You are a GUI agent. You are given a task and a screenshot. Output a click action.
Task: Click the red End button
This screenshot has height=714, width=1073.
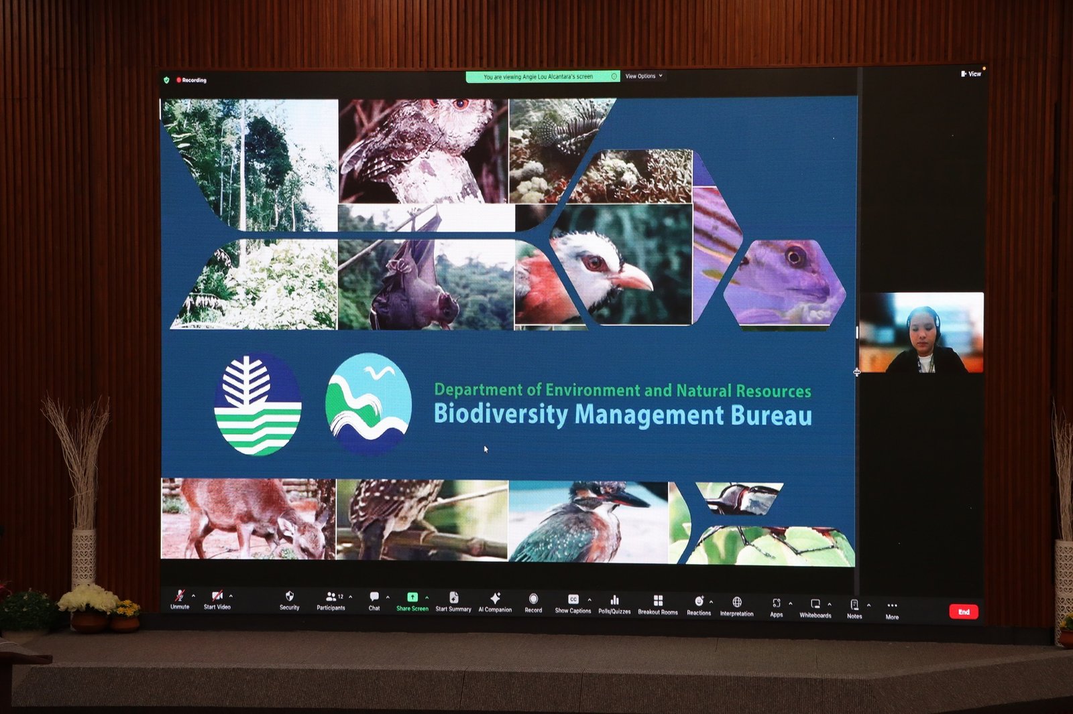pyautogui.click(x=964, y=612)
